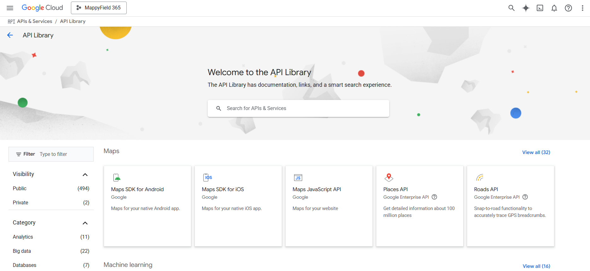Click help icon beside Roads Enterprise API
The height and width of the screenshot is (271, 590).
click(525, 197)
